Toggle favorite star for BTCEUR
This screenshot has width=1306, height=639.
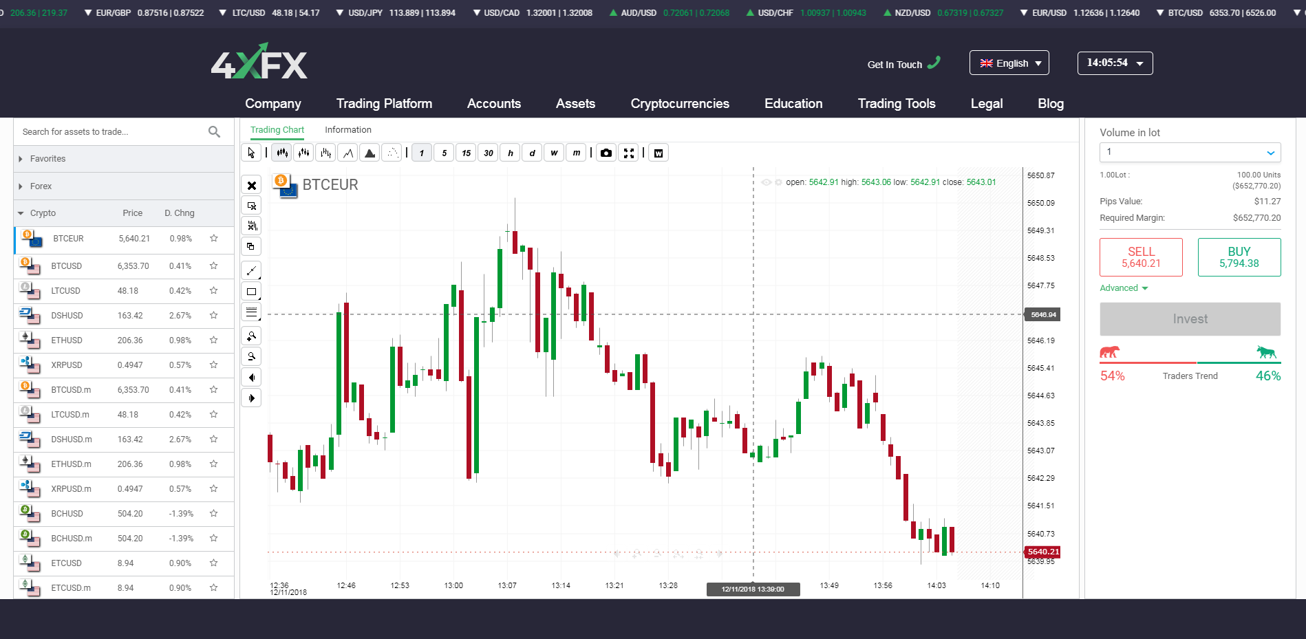pyautogui.click(x=214, y=239)
